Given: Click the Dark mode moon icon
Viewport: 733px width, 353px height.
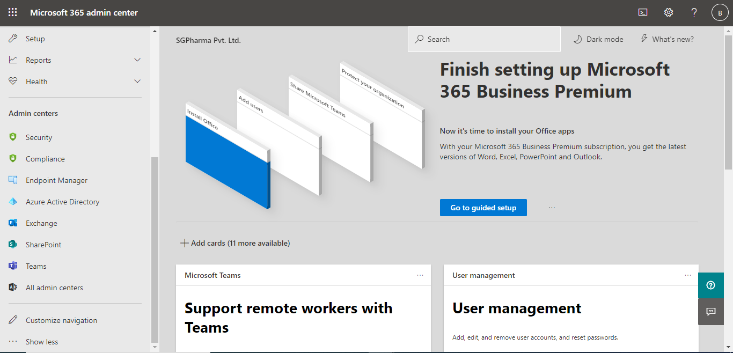Looking at the screenshot, I should (x=578, y=39).
